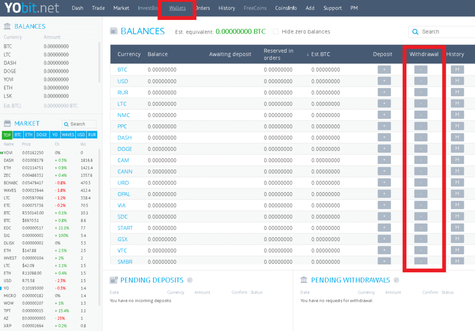The height and width of the screenshot is (331, 475).
Task: Select WAVES row in market list
Action: [x=48, y=190]
